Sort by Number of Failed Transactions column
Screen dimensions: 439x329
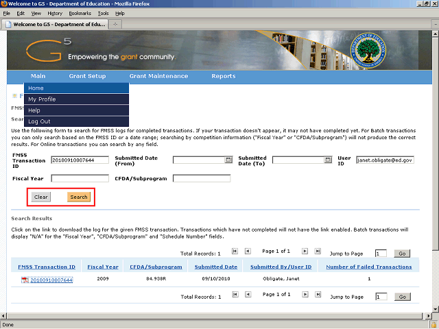coord(369,267)
